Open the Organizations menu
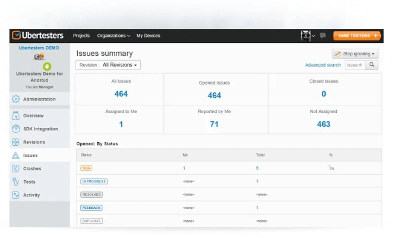This screenshot has width=394, height=238. coord(114,36)
